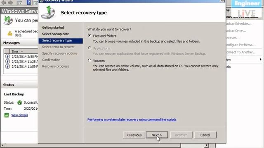Select the 2/22/2014 2:55 PM message row
This screenshot has width=264, height=148.
(21, 56)
